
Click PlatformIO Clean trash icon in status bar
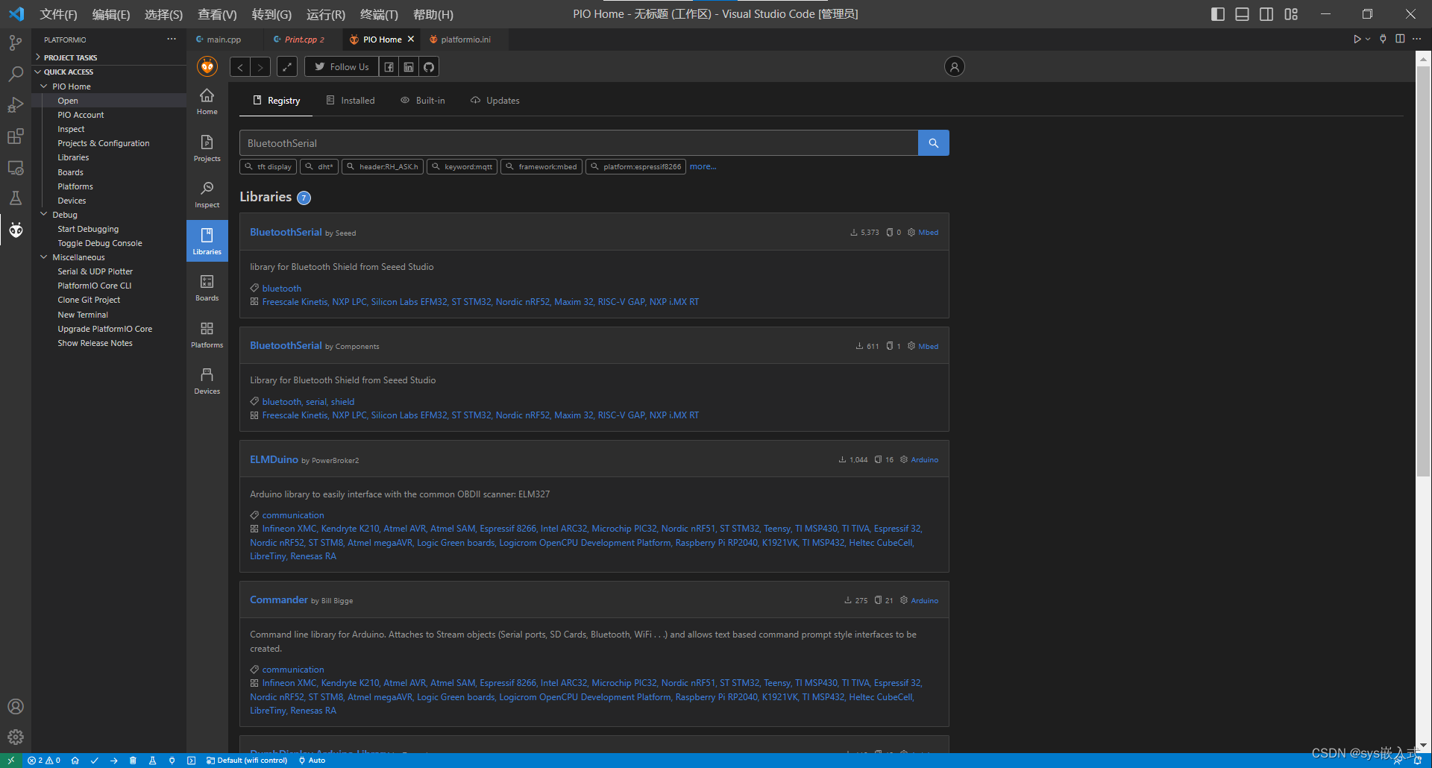tap(133, 761)
